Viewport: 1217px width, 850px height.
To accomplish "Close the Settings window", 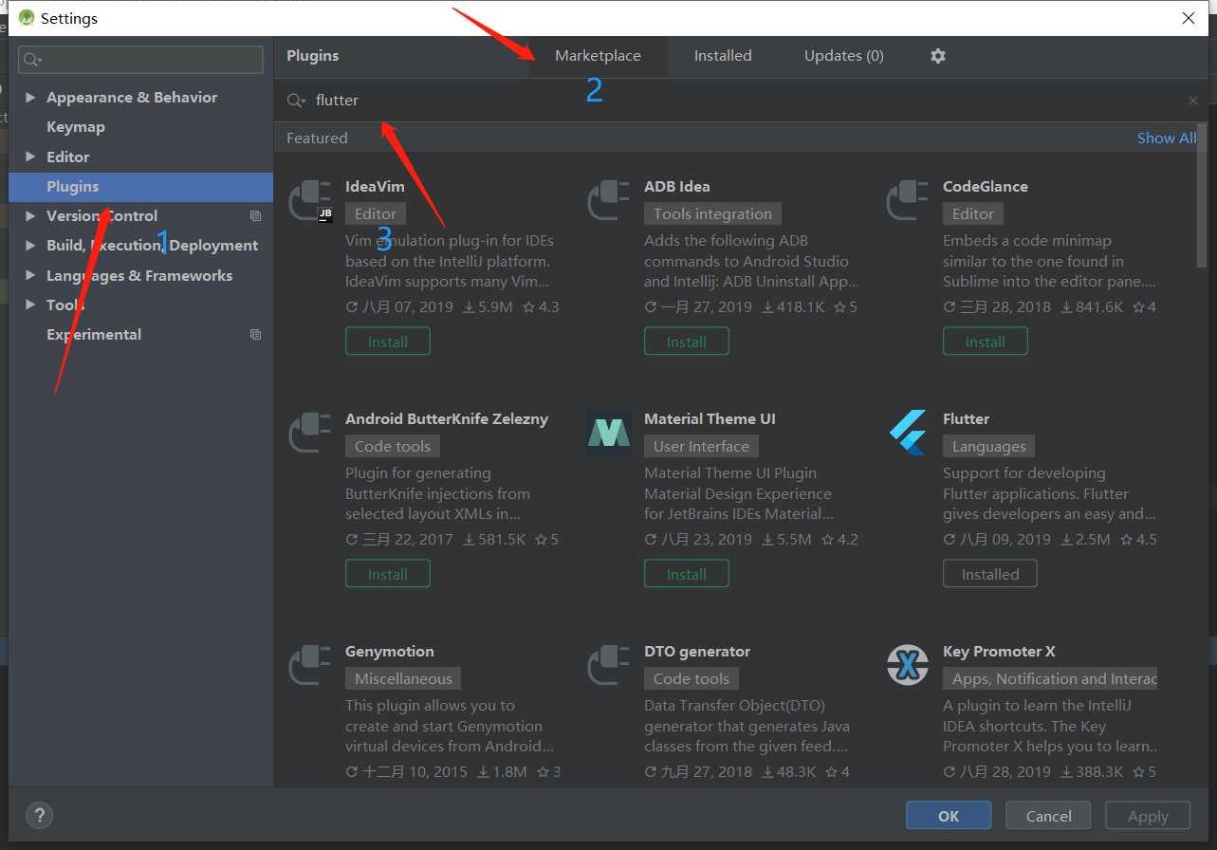I will point(1189,18).
